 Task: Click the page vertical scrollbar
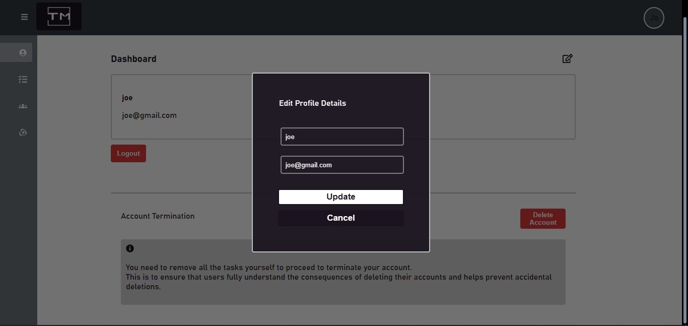click(684, 151)
